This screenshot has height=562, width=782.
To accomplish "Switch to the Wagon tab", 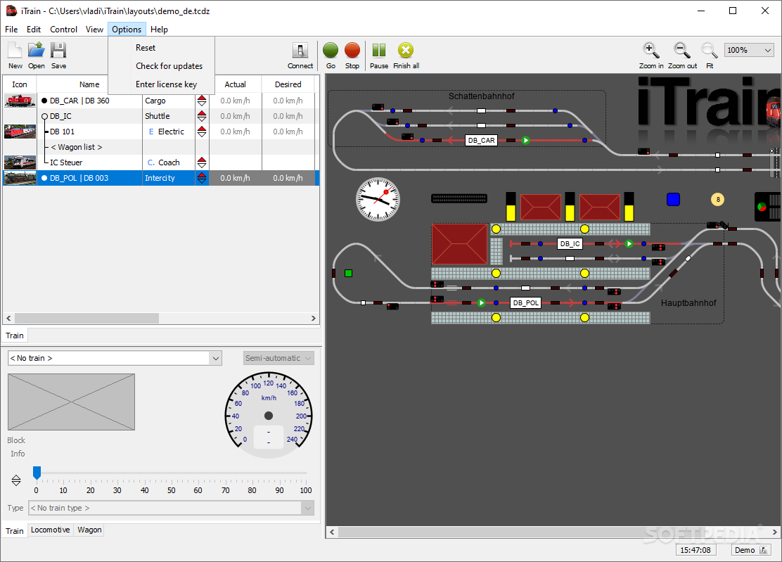I will point(89,530).
